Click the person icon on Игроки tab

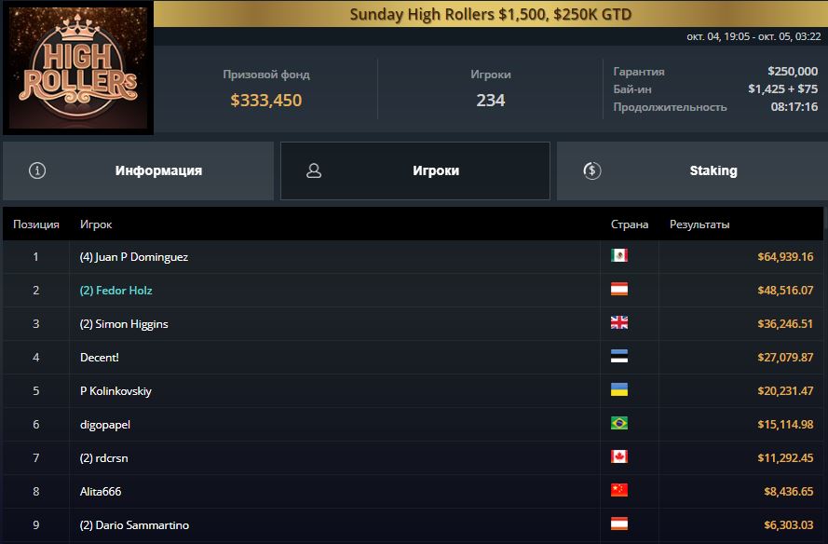click(314, 170)
